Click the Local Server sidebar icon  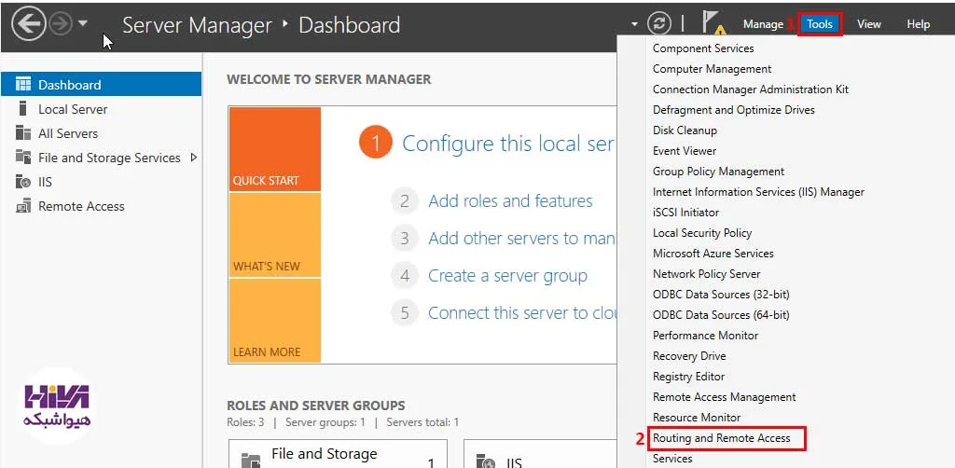(22, 108)
